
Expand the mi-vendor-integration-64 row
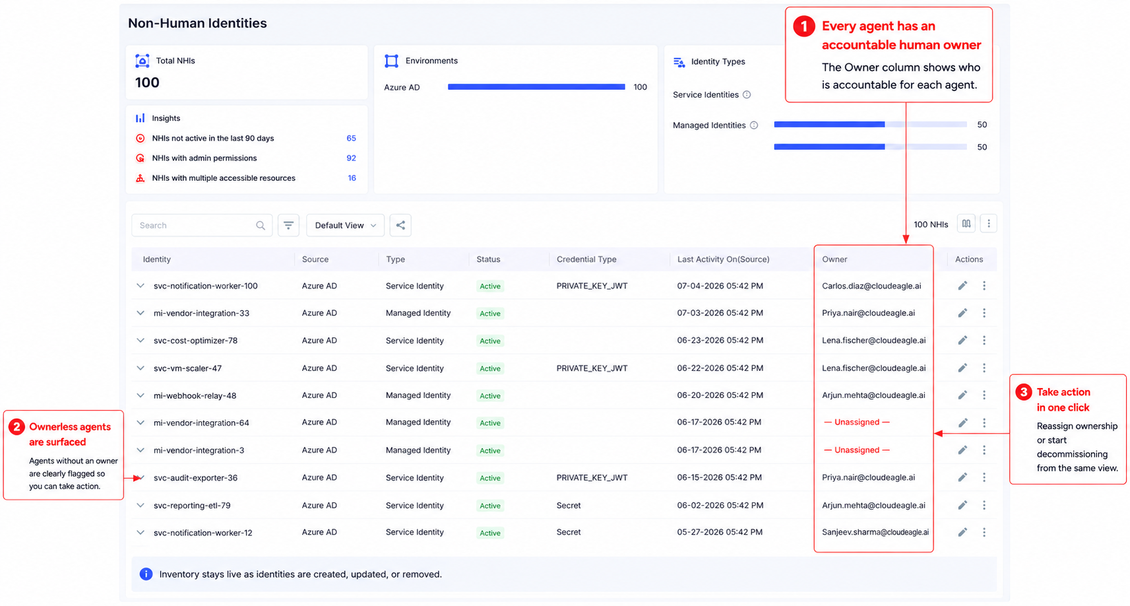(x=141, y=422)
